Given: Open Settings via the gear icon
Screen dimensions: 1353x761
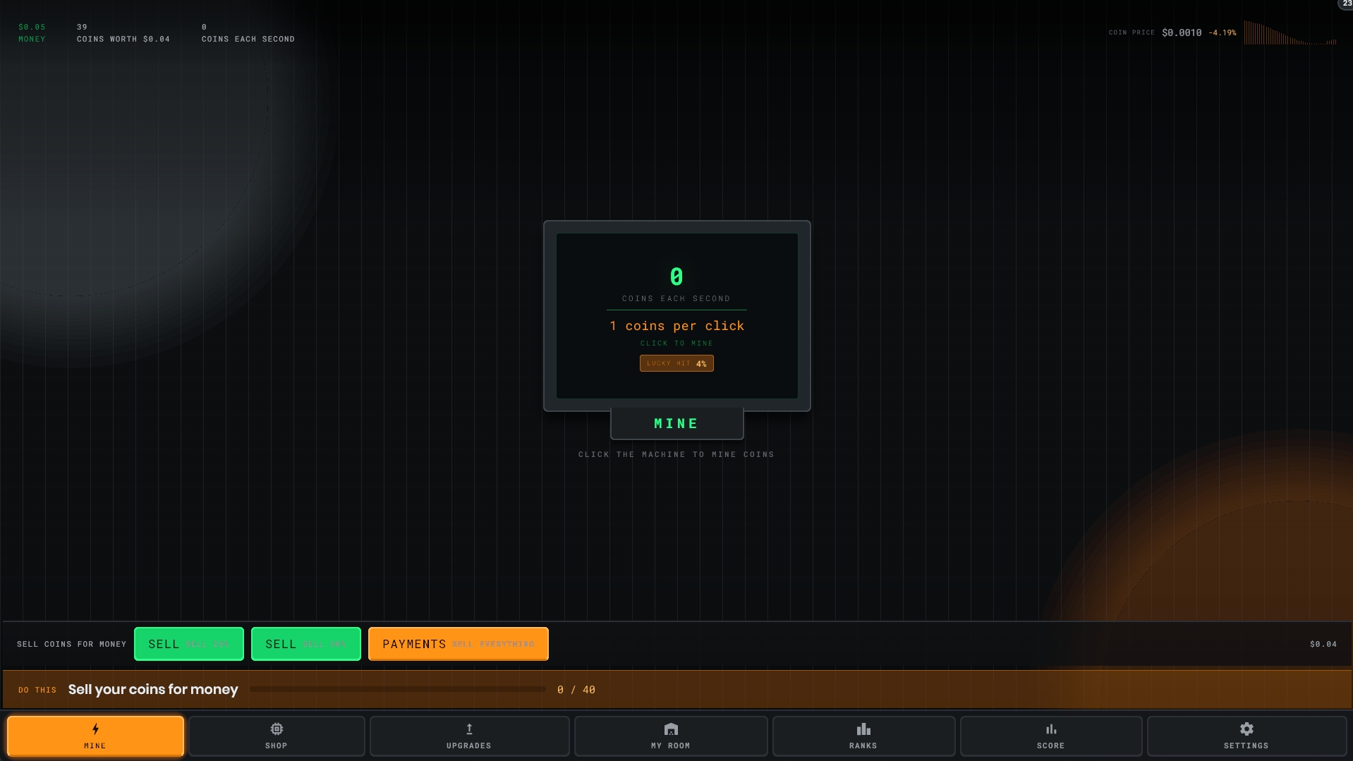Looking at the screenshot, I should [x=1246, y=736].
